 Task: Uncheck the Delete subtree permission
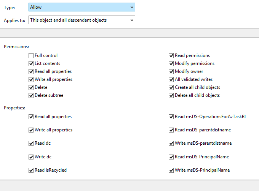pos(31,95)
